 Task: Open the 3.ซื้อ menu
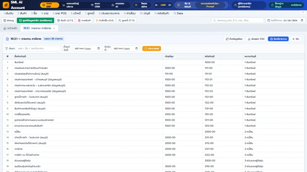point(34,13)
